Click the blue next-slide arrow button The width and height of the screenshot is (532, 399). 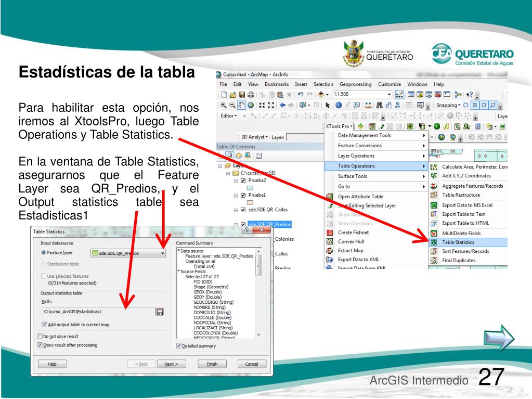pos(499,338)
